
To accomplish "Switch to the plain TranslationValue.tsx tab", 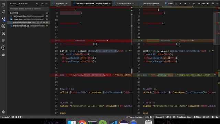I will [x=125, y=3].
